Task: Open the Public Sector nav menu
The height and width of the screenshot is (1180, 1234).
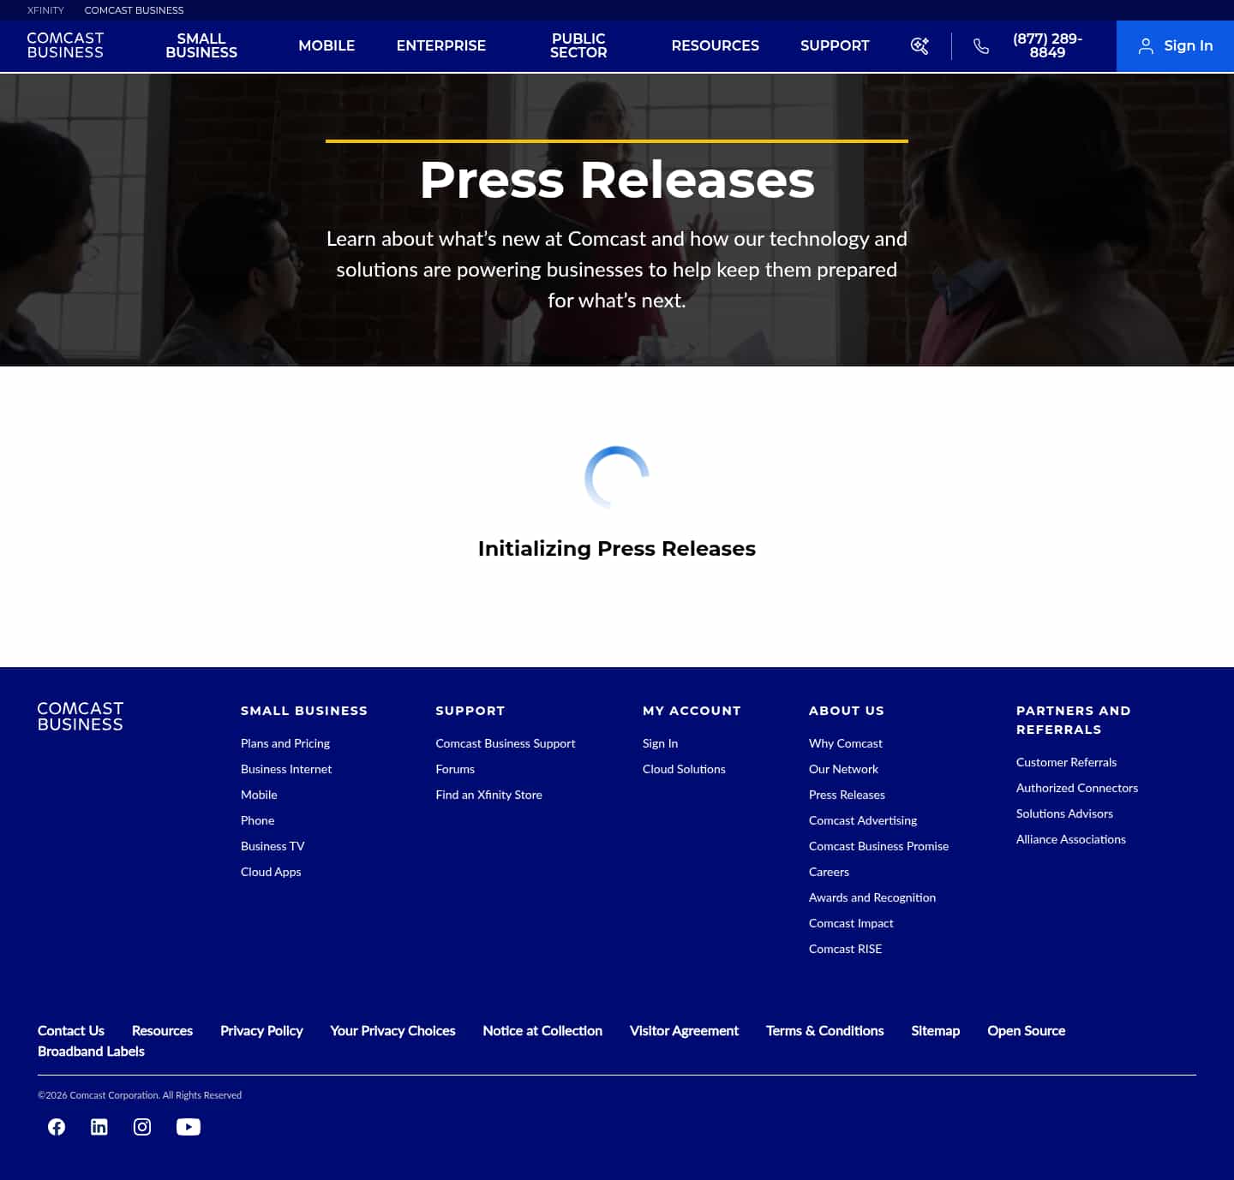Action: click(x=578, y=45)
